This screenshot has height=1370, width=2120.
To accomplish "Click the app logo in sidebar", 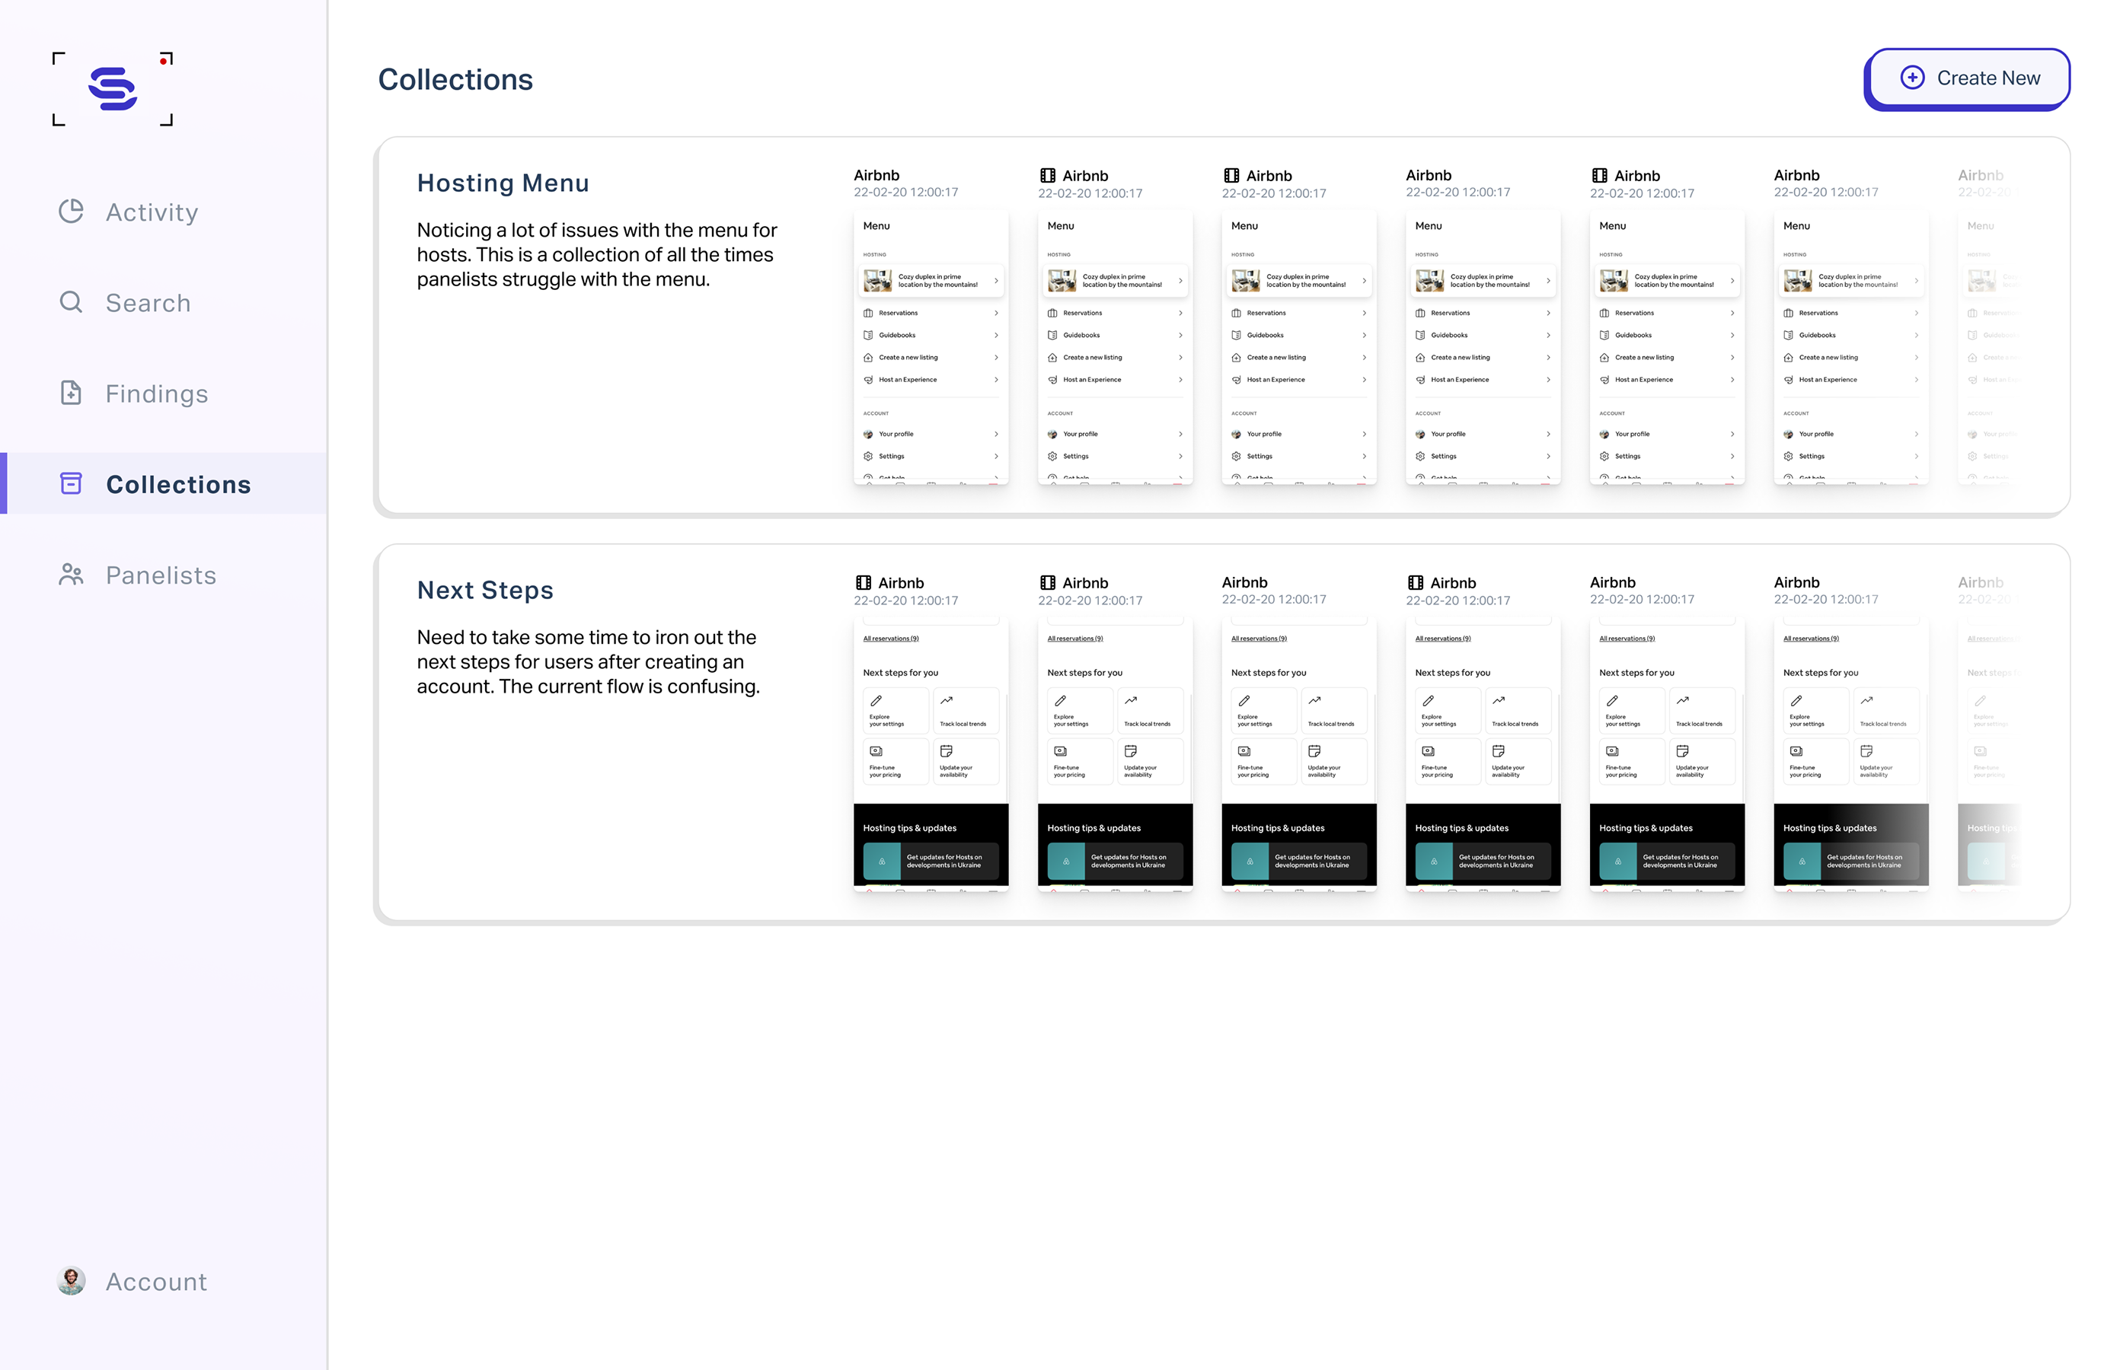I will click(x=113, y=88).
